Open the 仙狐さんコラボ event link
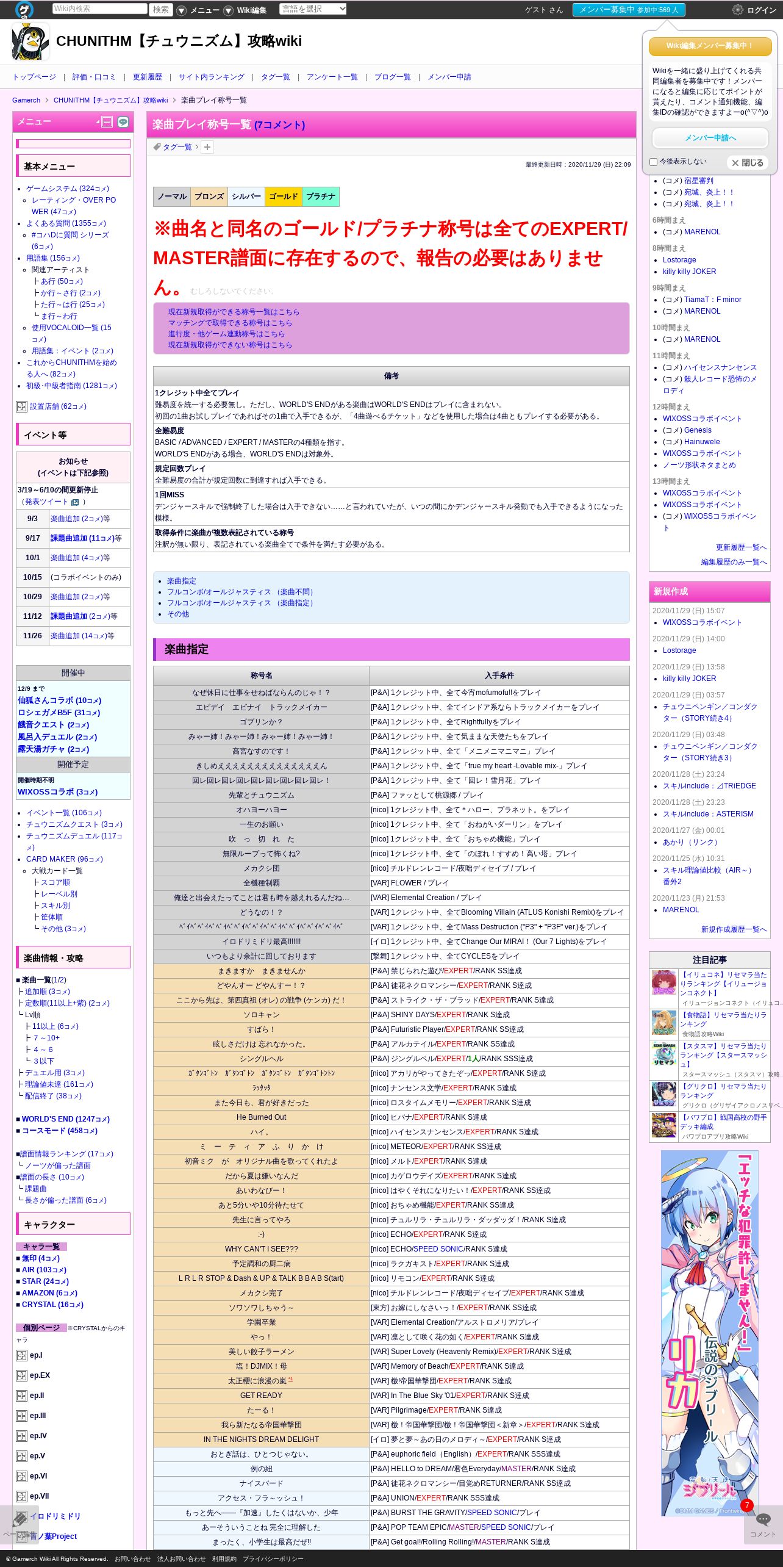The width and height of the screenshot is (783, 1567). (x=59, y=701)
